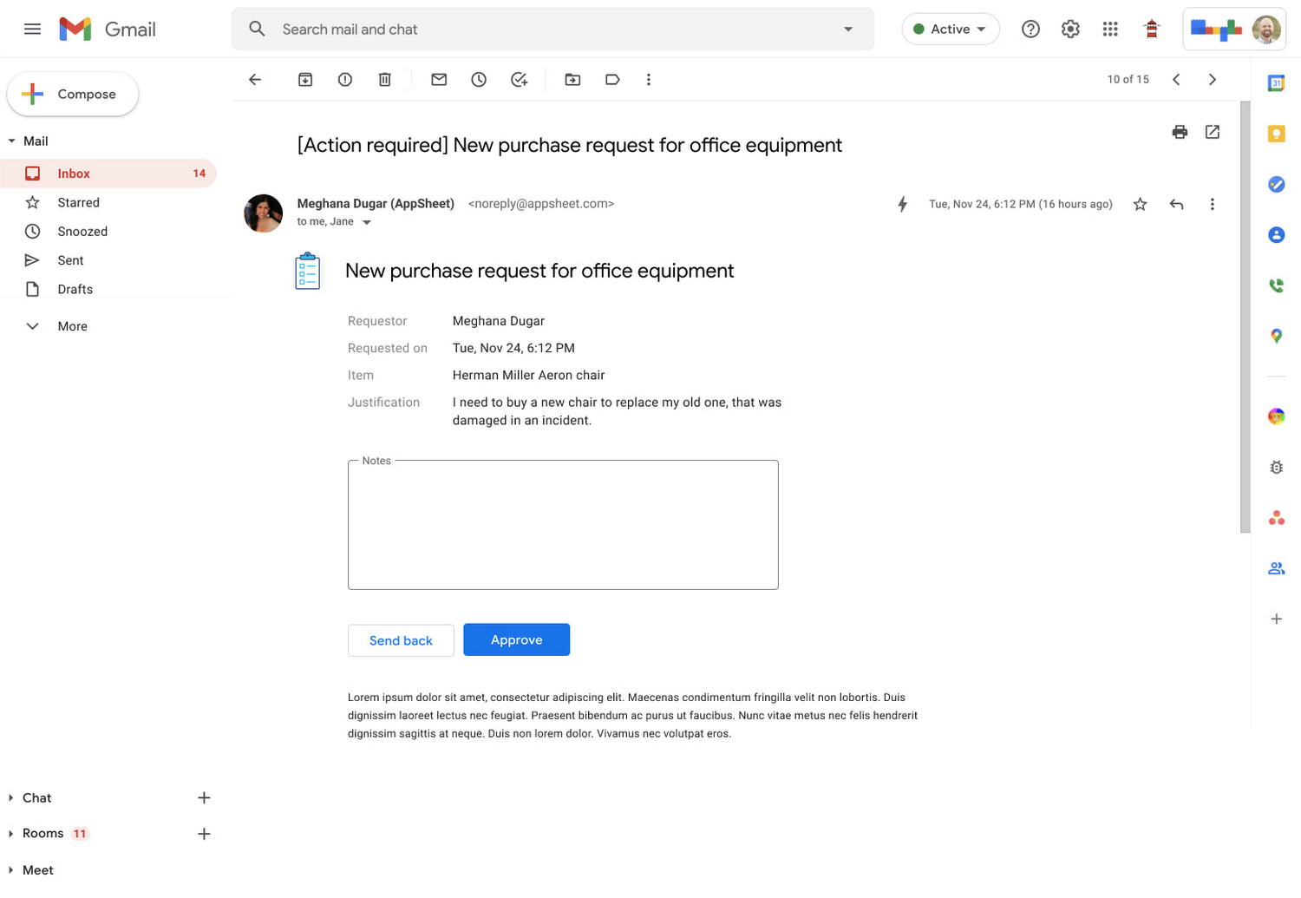The image size is (1301, 898).
Task: Snooze this email with clock icon
Action: coord(479,79)
